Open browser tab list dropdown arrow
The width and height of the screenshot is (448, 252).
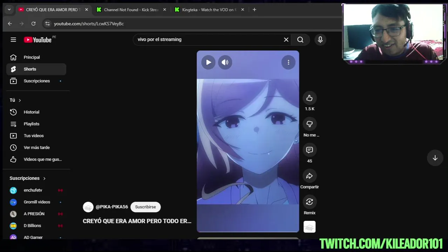(x=9, y=9)
